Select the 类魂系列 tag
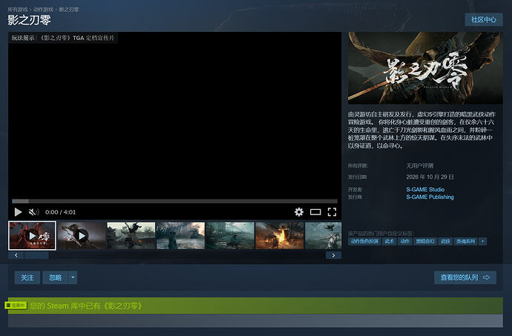 [466, 241]
